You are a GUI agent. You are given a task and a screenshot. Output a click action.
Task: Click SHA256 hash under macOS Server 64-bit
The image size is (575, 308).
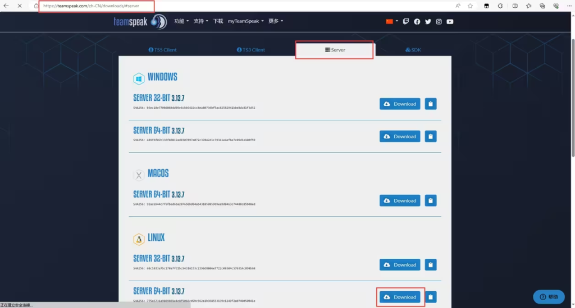[x=194, y=204]
